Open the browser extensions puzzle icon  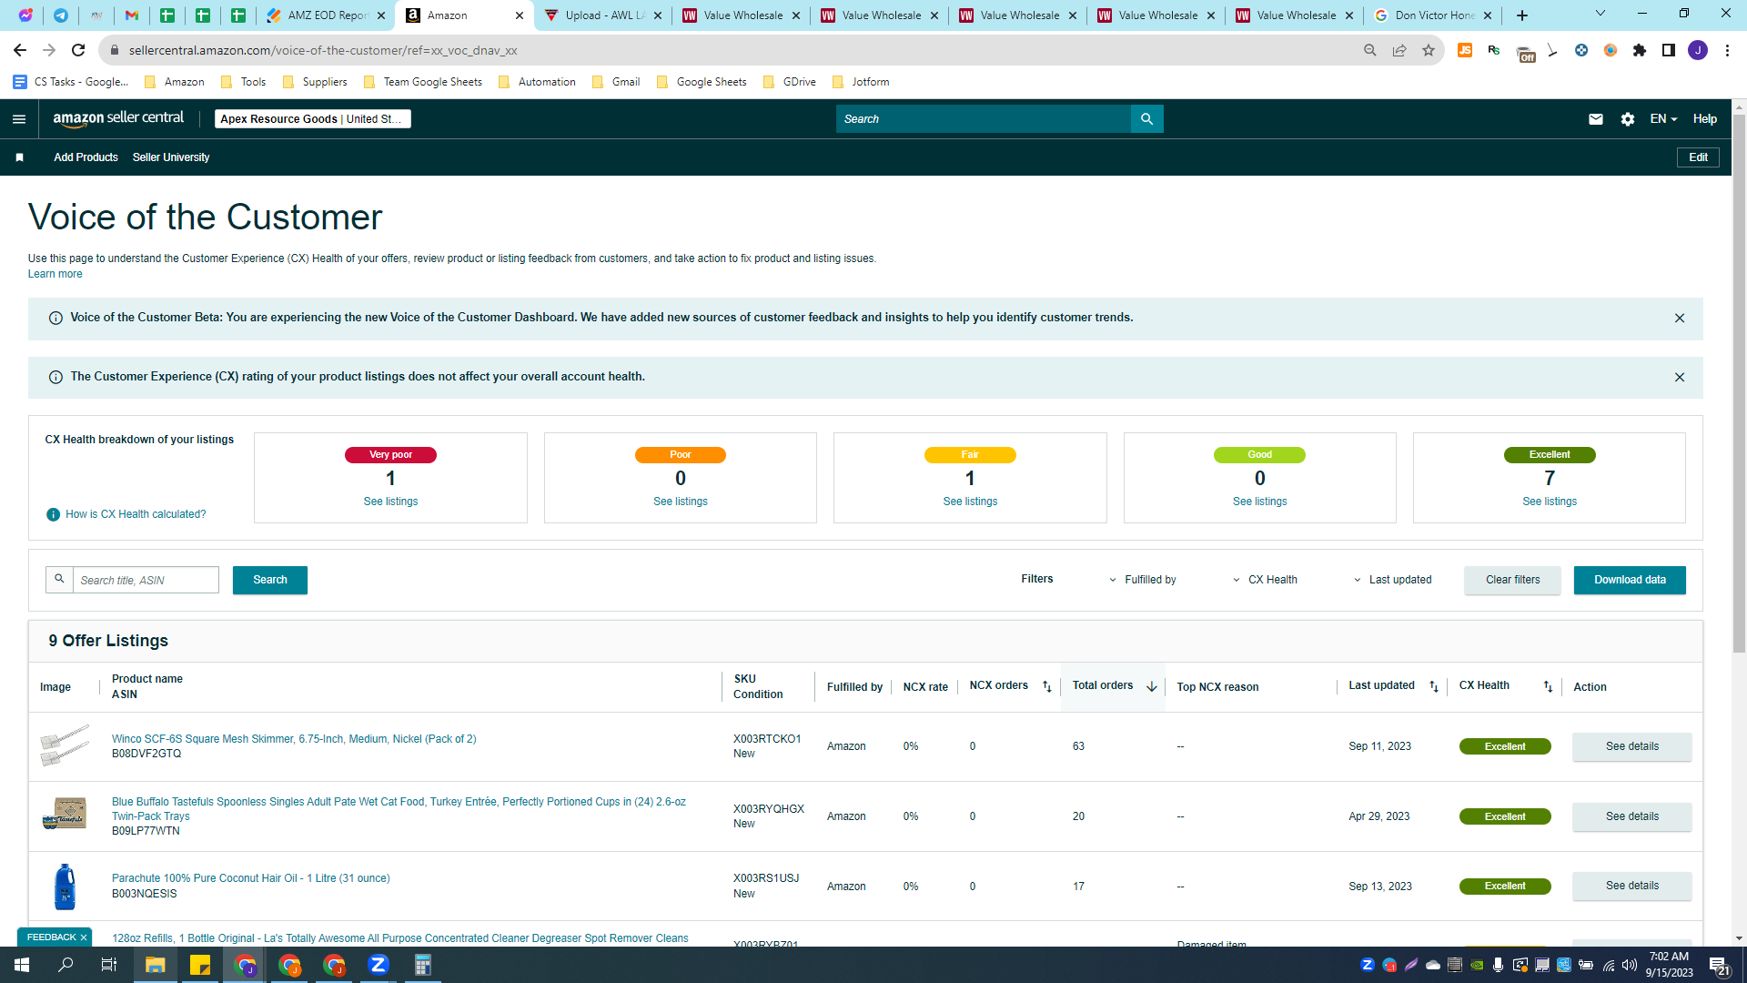[x=1640, y=50]
